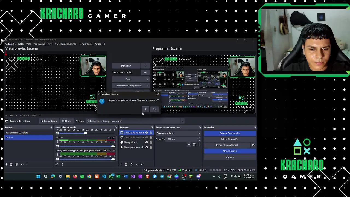The image size is (350, 197).
Task: Open the Vista menu
Action: point(29,44)
